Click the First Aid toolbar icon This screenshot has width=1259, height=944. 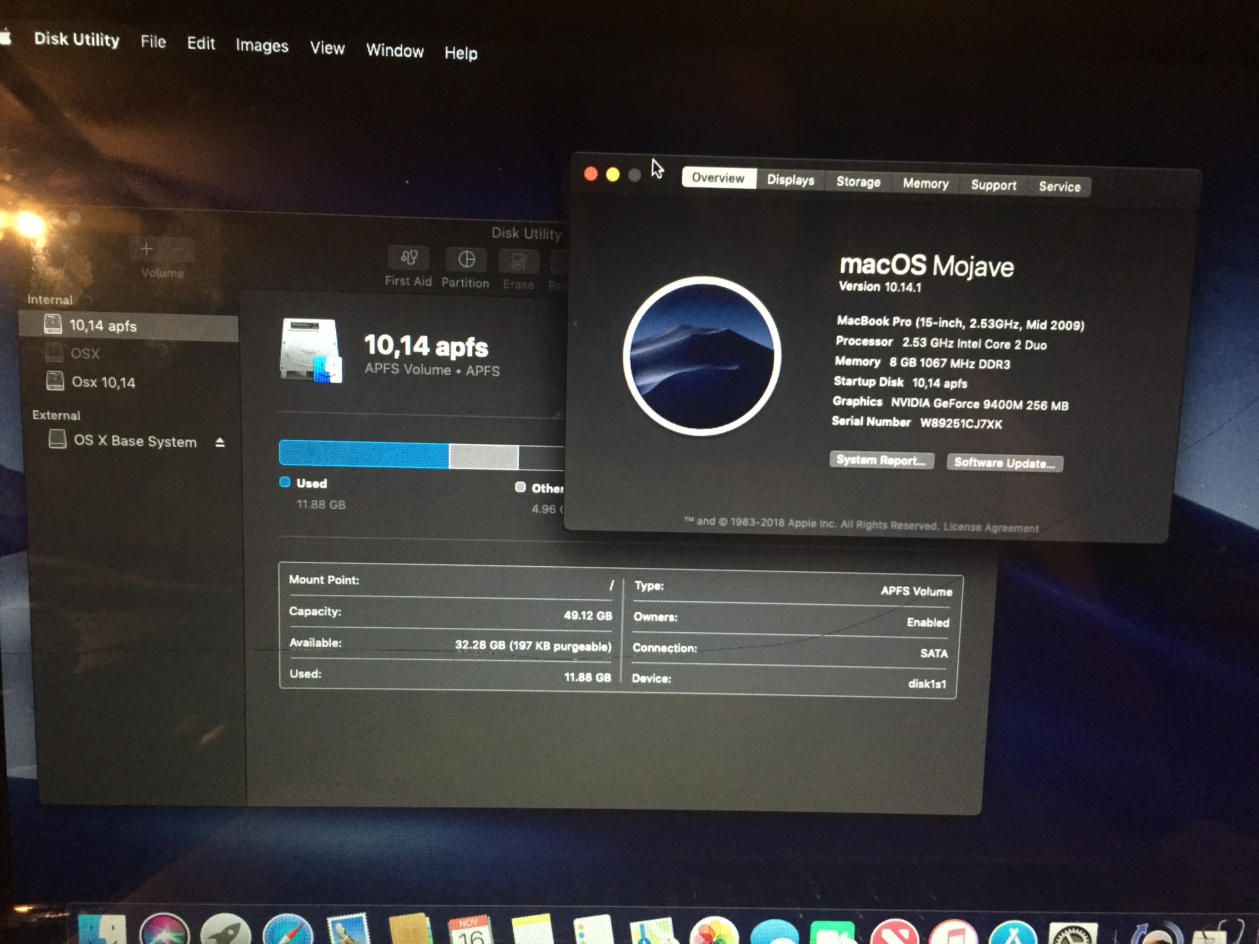coord(408,259)
